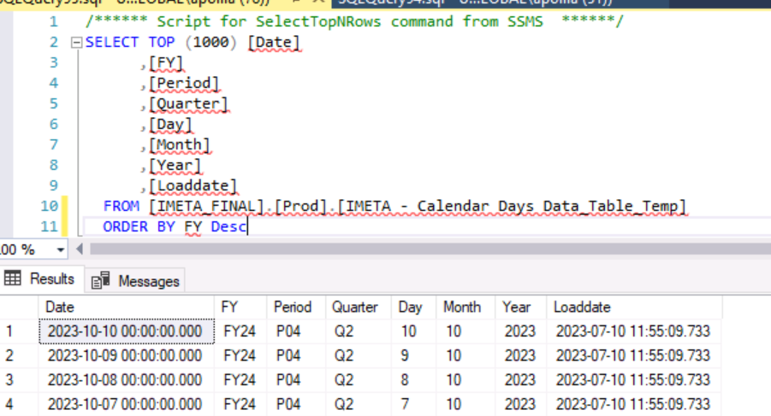This screenshot has width=771, height=416.
Task: Place cursor after Desc in ORDER BY line
Action: pyautogui.click(x=246, y=226)
